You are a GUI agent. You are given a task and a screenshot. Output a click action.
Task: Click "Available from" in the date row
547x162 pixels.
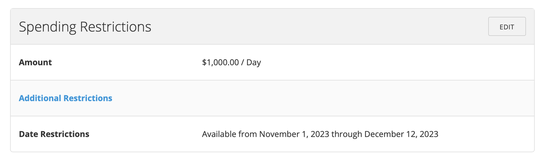tap(229, 134)
